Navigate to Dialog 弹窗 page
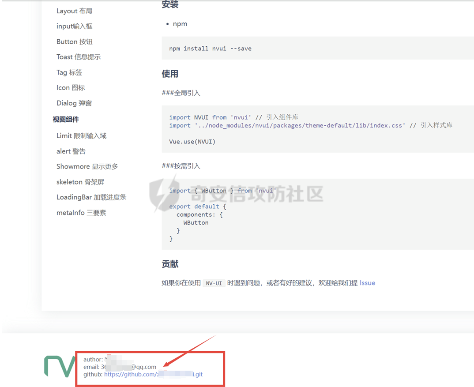 [x=74, y=103]
